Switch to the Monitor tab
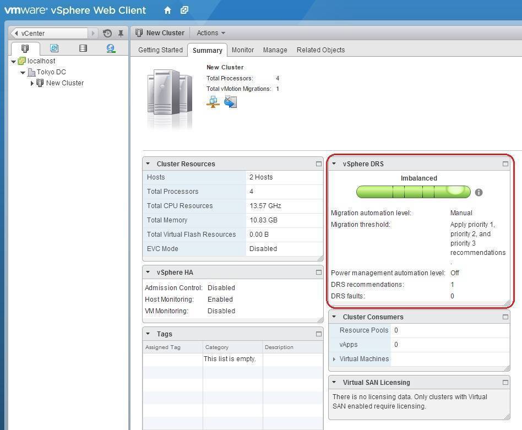This screenshot has width=522, height=430. (243, 50)
